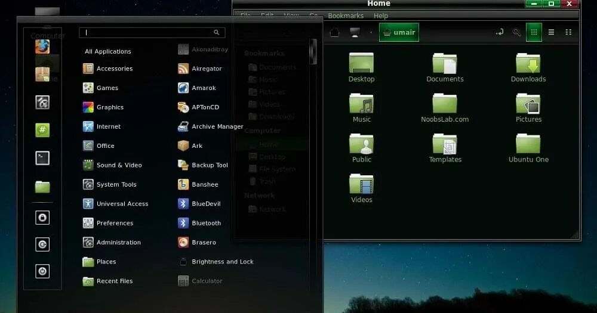Screen dimensions: 597x313
Task: Open Backup Tool
Action: coord(203,165)
